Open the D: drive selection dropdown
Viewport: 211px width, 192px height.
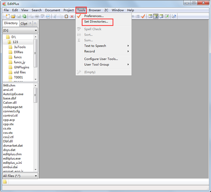point(36,30)
